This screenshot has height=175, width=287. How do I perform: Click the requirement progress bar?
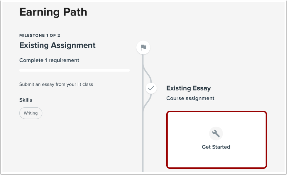[75, 70]
